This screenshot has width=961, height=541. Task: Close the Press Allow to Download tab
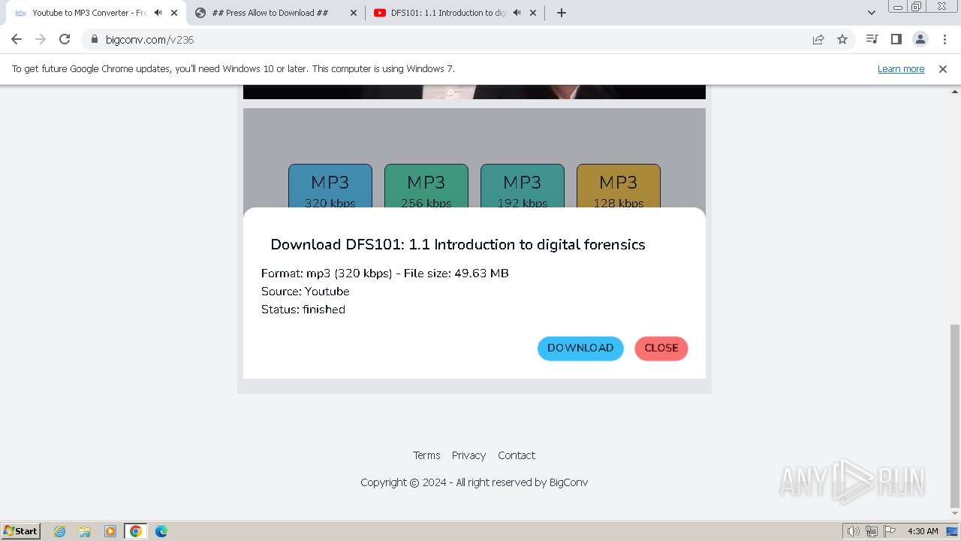[x=354, y=13]
